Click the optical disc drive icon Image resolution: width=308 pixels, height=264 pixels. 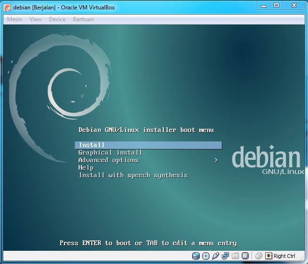coord(206,256)
